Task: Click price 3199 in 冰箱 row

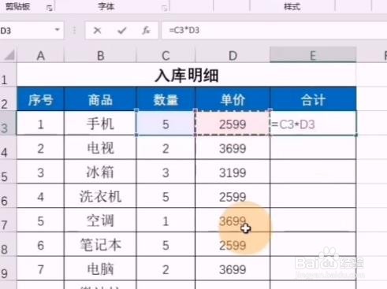Action: tap(233, 172)
